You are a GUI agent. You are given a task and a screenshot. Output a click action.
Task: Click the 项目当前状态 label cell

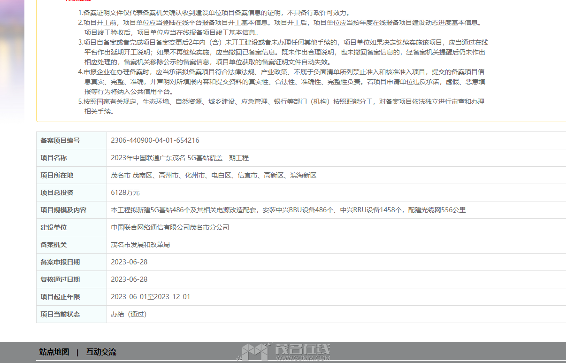71,314
